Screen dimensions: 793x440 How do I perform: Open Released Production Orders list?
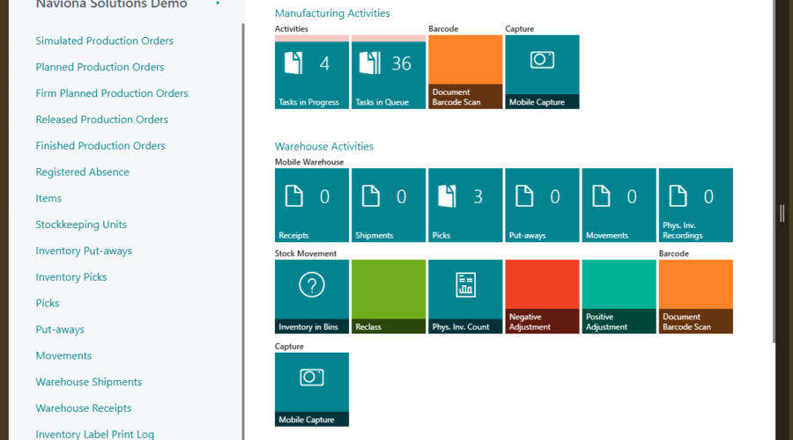(101, 120)
